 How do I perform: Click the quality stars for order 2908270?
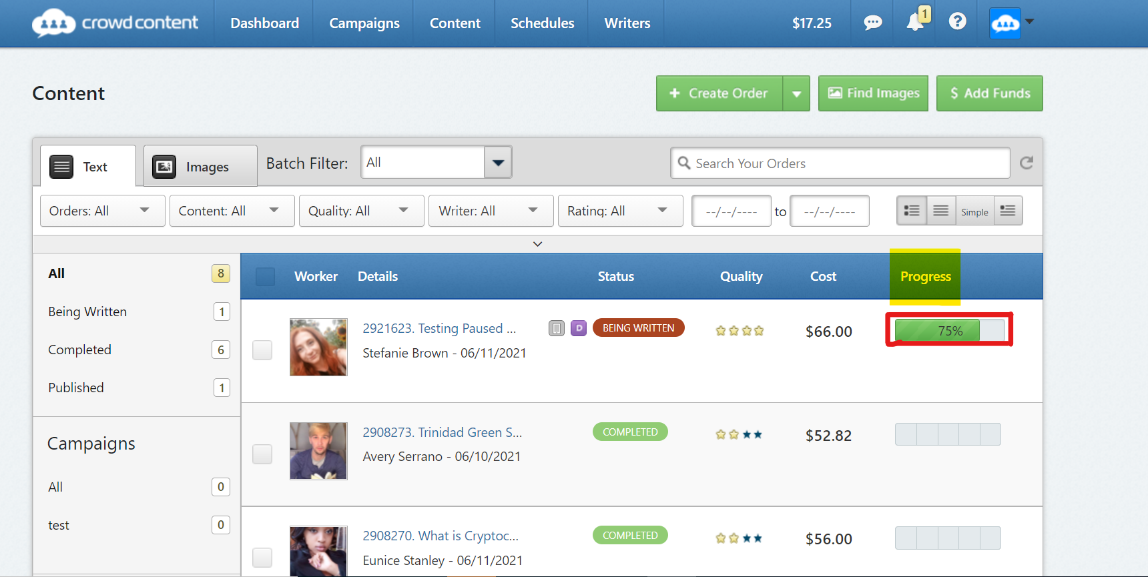point(740,538)
